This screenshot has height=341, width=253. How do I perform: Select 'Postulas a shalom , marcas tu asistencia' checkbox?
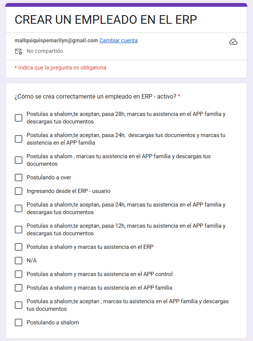pyautogui.click(x=19, y=160)
